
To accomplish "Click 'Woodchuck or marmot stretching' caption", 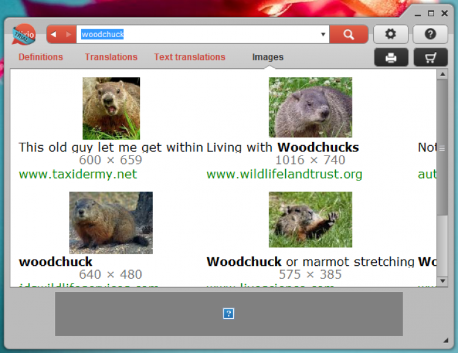I will [310, 262].
